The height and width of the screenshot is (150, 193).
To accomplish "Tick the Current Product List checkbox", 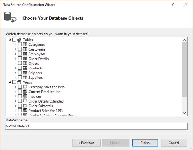I will coord(20,91).
